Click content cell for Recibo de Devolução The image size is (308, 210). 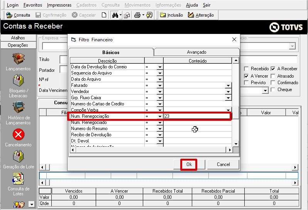pyautogui.click(x=197, y=135)
